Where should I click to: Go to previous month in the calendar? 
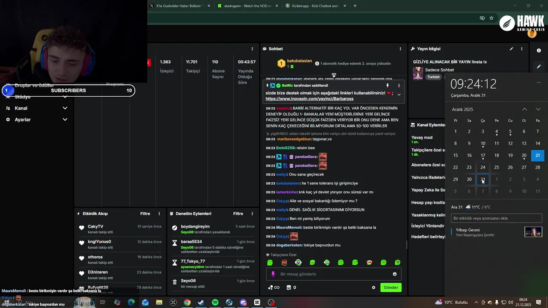point(524,110)
